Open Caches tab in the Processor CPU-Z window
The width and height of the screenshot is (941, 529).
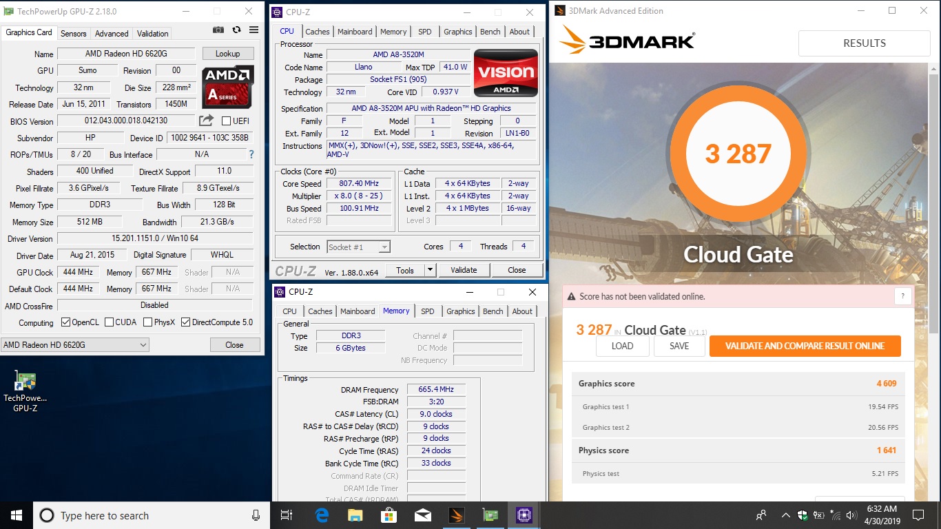[x=318, y=32]
